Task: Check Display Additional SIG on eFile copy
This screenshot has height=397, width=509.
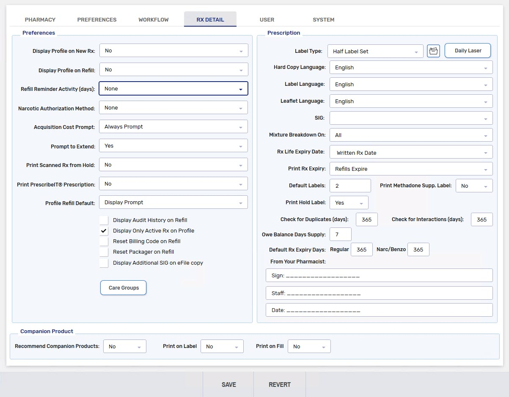Action: pos(104,263)
